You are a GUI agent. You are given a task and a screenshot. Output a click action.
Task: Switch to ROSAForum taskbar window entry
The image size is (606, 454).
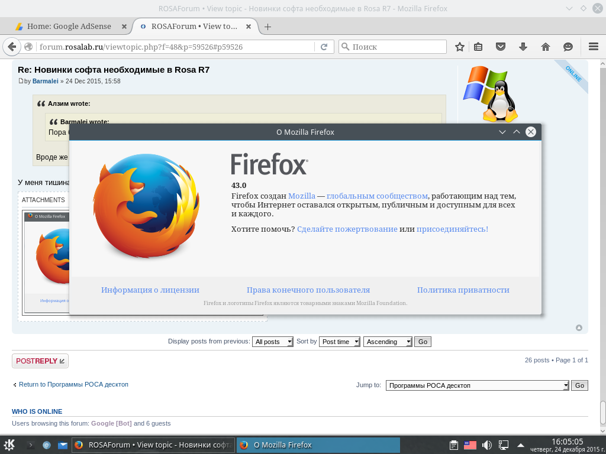154,445
